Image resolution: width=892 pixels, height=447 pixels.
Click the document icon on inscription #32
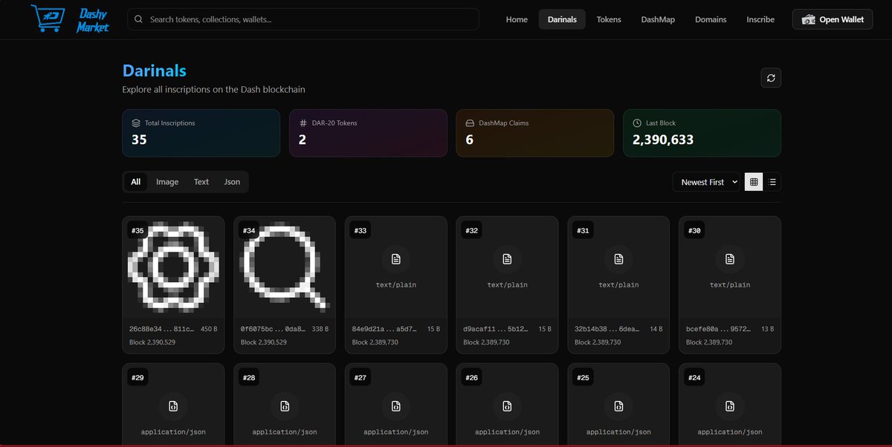(507, 258)
